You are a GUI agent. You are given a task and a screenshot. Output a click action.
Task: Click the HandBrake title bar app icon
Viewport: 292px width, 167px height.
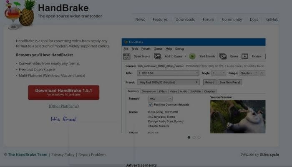pos(126,42)
